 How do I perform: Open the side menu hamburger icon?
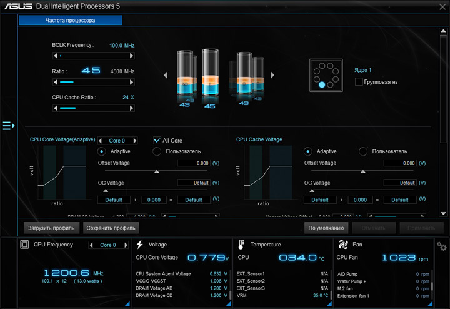[8, 126]
